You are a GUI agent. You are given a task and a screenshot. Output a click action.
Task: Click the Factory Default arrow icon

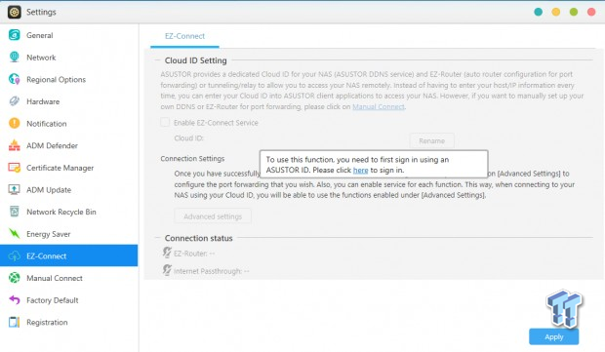(15, 299)
